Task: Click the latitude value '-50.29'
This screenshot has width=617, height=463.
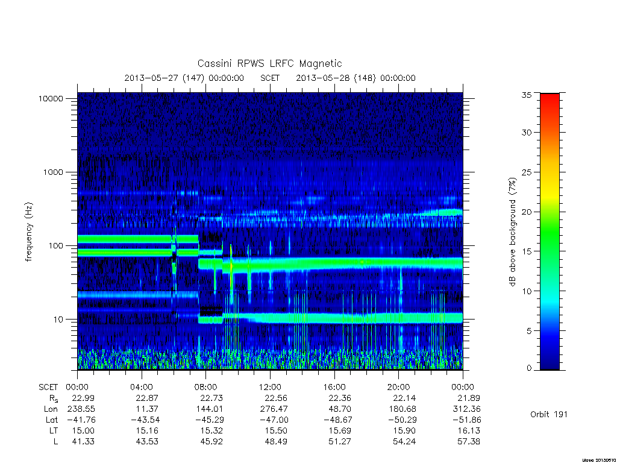Action: pos(402,420)
